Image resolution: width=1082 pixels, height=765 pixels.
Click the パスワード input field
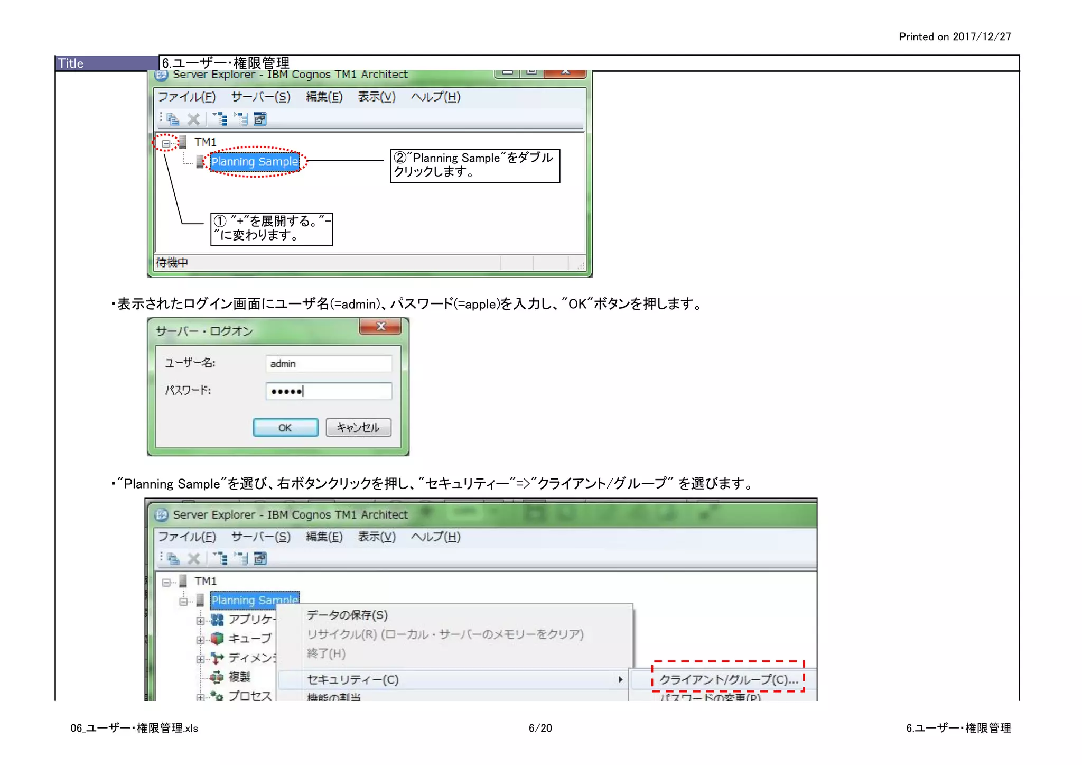point(329,391)
